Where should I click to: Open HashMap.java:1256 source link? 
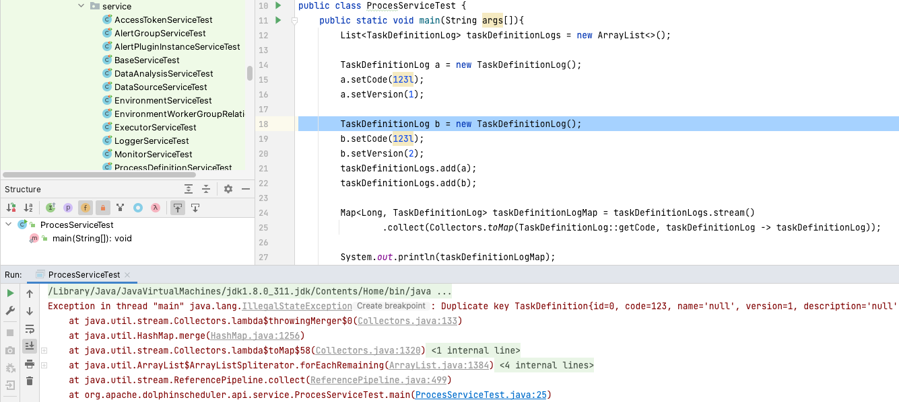coord(255,335)
